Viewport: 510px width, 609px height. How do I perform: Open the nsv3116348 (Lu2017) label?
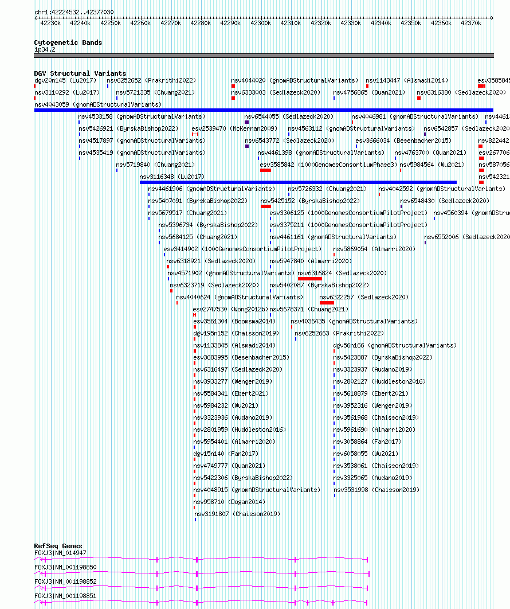tap(172, 177)
